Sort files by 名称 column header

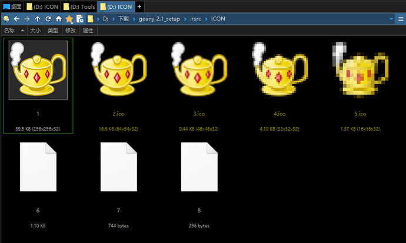click(x=10, y=31)
